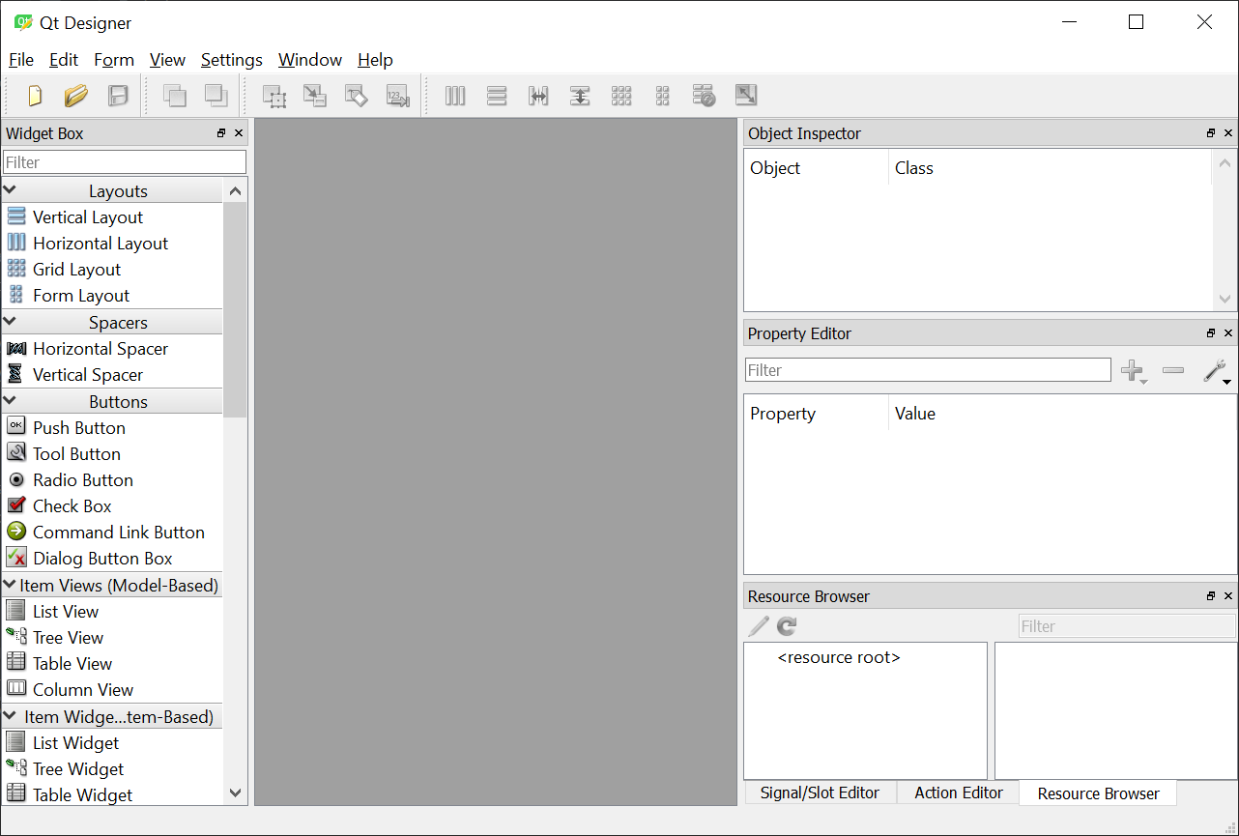Viewport: 1239px width, 836px height.
Task: Collapse the Item Views (Model-Based) category
Action: coord(10,585)
